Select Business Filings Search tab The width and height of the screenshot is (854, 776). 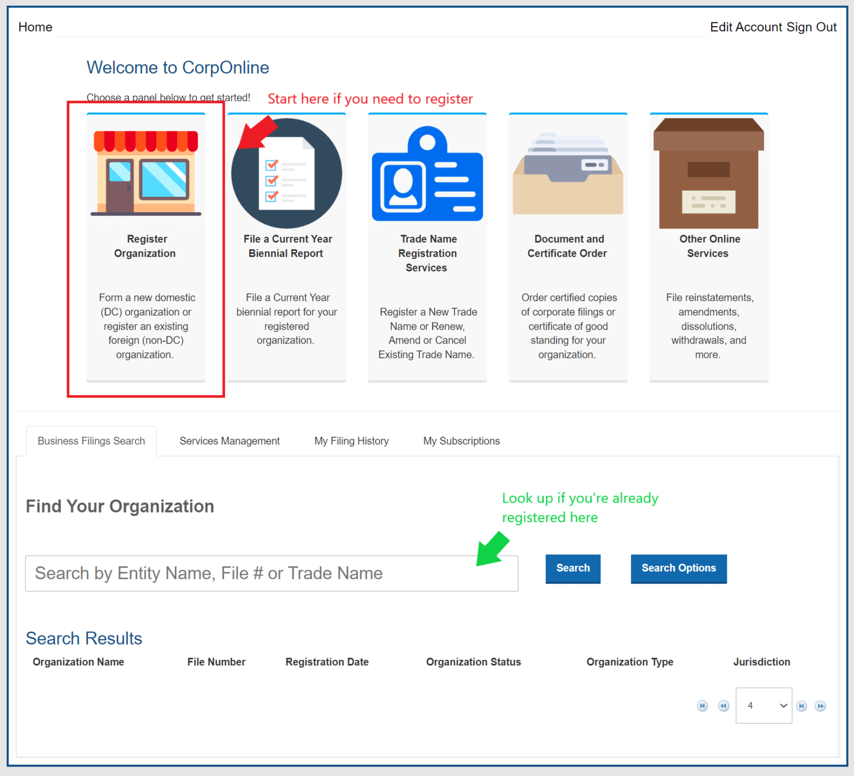(x=91, y=441)
